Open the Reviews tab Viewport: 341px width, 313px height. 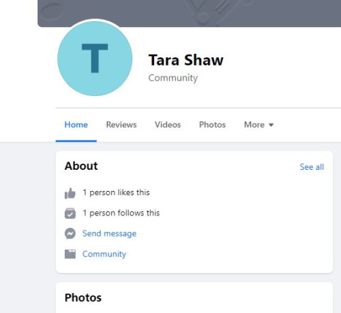121,125
